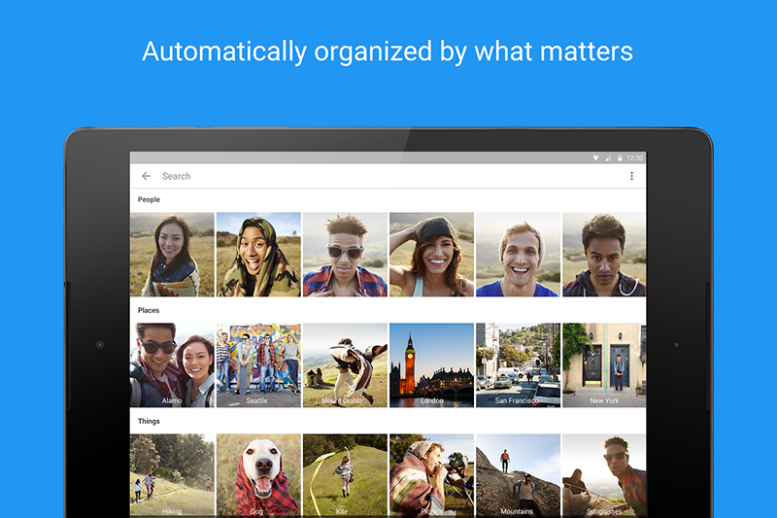Screen dimensions: 777x518
Task: Tap the Wi-Fi status bar icon
Action: (595, 157)
